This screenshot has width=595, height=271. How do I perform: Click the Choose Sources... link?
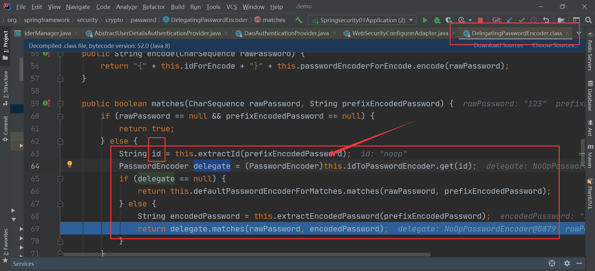click(x=555, y=45)
